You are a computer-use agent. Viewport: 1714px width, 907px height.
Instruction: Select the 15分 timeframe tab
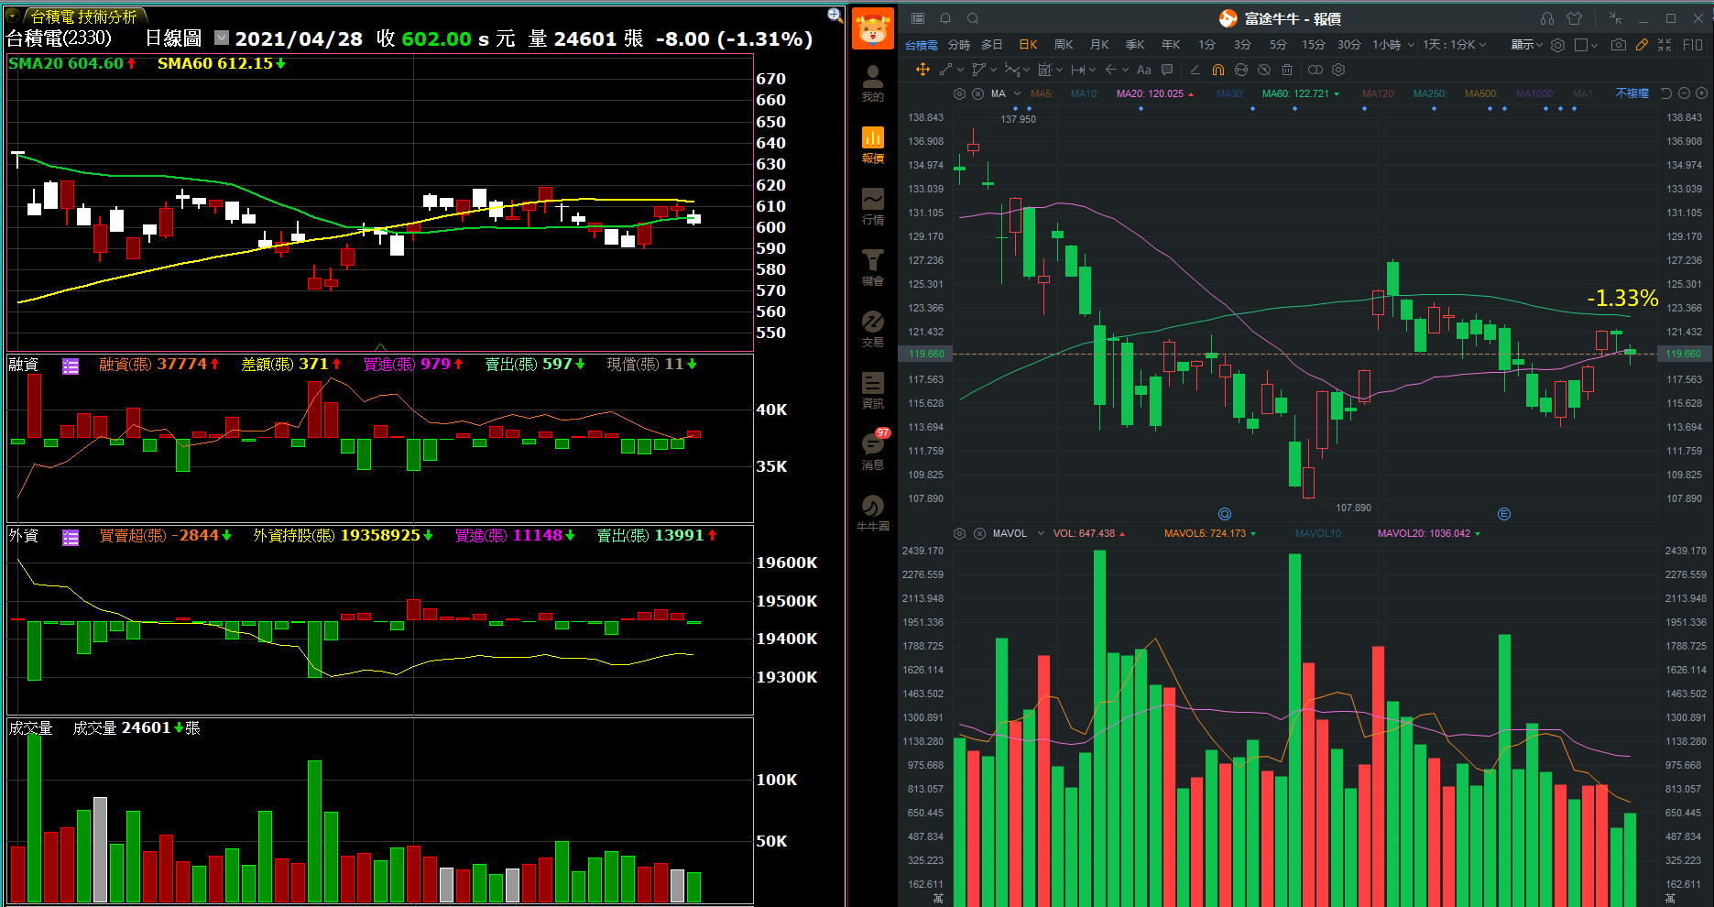[1314, 45]
